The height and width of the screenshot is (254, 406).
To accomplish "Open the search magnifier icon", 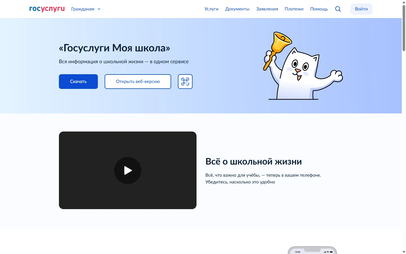I will (338, 9).
